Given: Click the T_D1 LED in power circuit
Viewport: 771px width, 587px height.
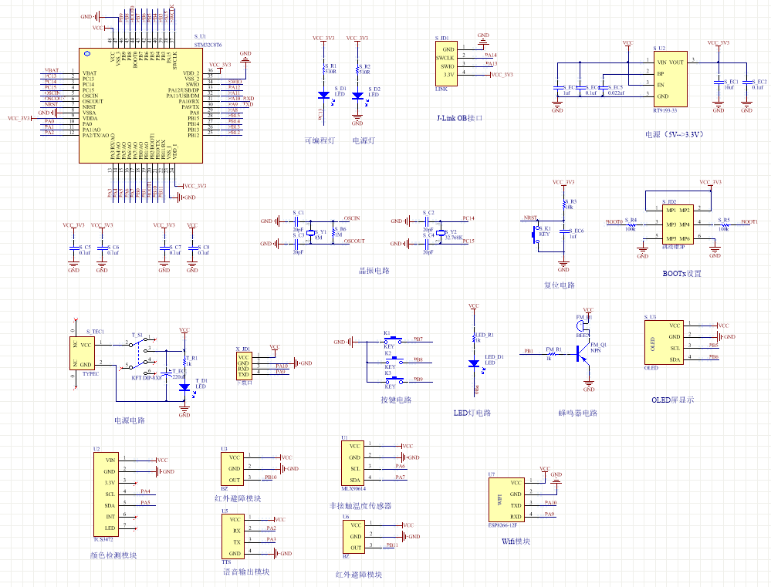Looking at the screenshot, I should point(184,389).
